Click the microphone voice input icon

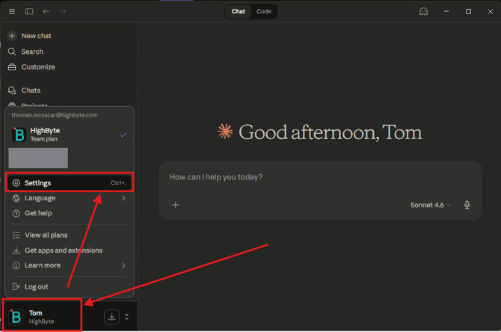[x=467, y=205]
